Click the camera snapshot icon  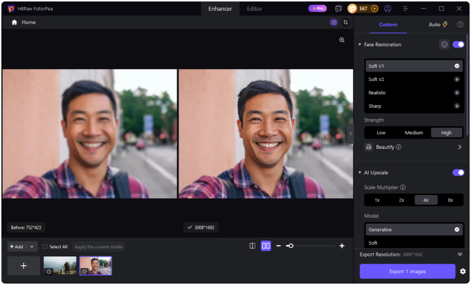334,22
